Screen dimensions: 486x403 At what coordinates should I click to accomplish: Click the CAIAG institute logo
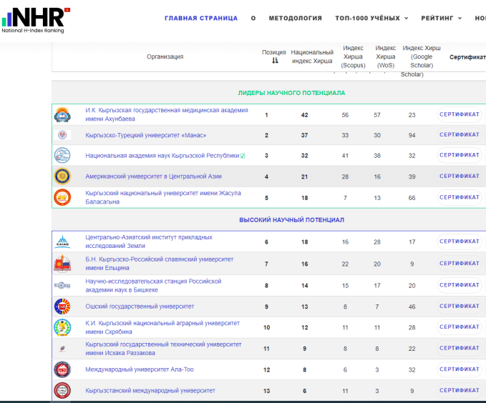point(63,242)
